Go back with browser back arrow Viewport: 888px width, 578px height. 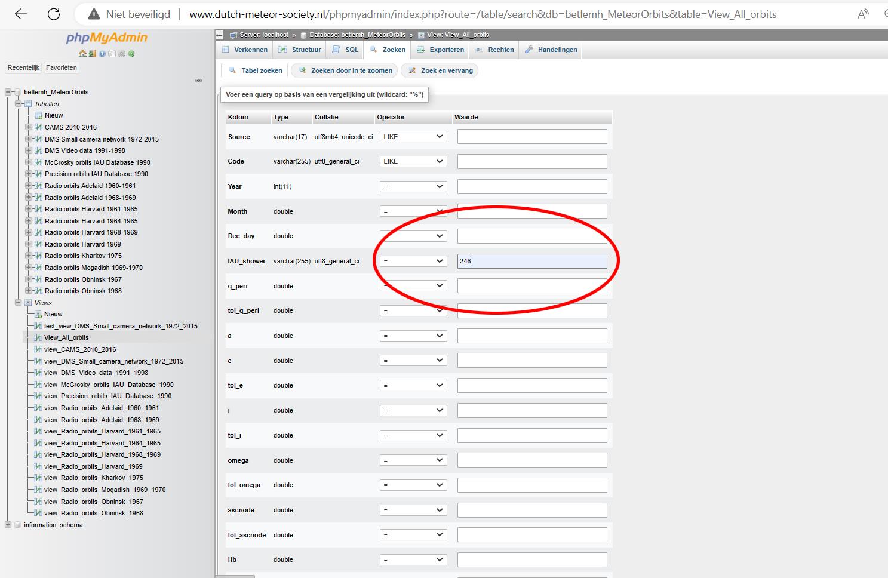coord(21,14)
